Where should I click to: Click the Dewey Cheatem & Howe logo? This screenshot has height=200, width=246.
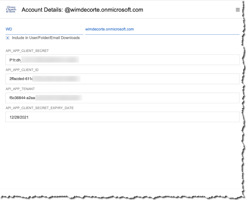(11, 9)
